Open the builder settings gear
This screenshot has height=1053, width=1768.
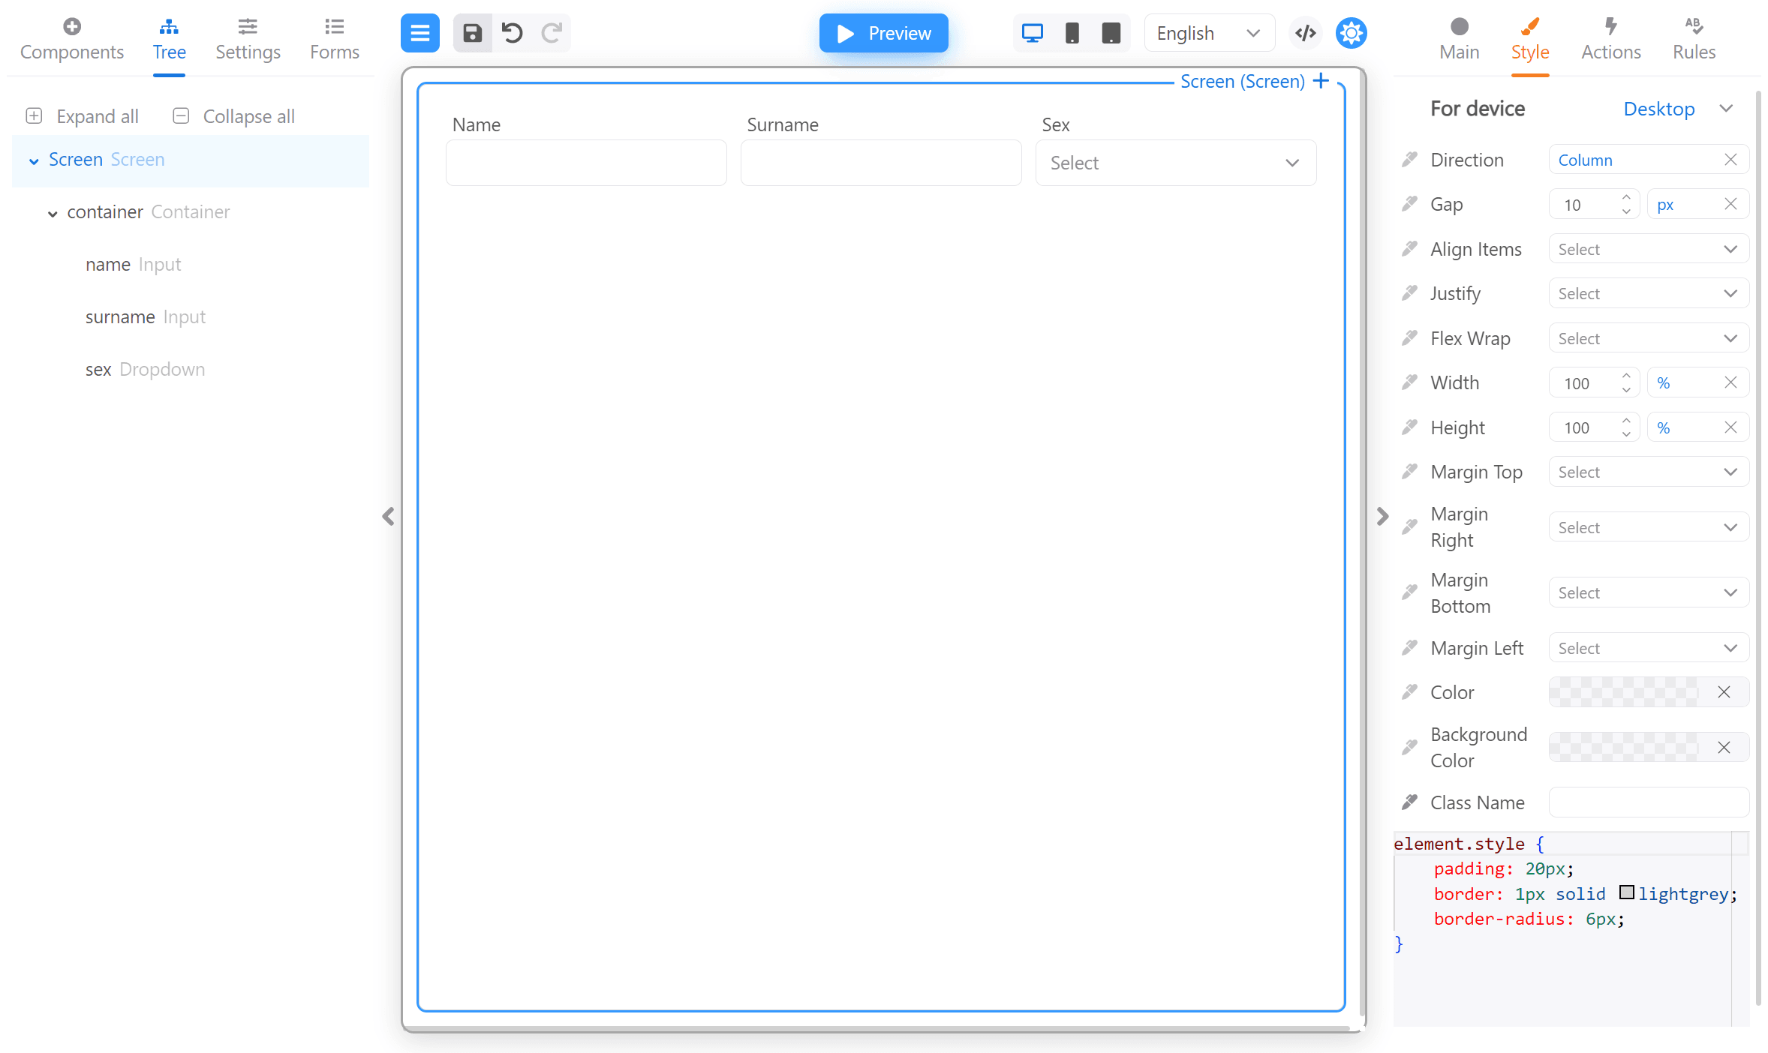pos(1350,32)
